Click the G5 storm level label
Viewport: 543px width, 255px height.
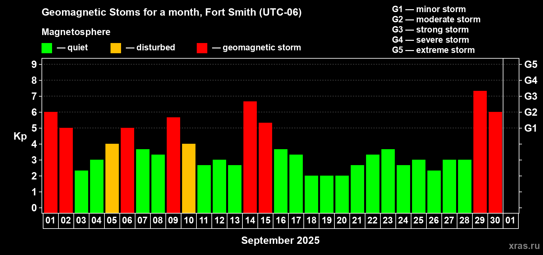pos(531,64)
